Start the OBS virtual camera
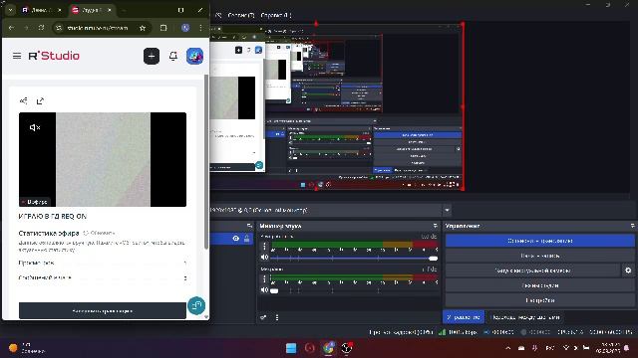Viewport: 638px width, 358px height. [532, 270]
